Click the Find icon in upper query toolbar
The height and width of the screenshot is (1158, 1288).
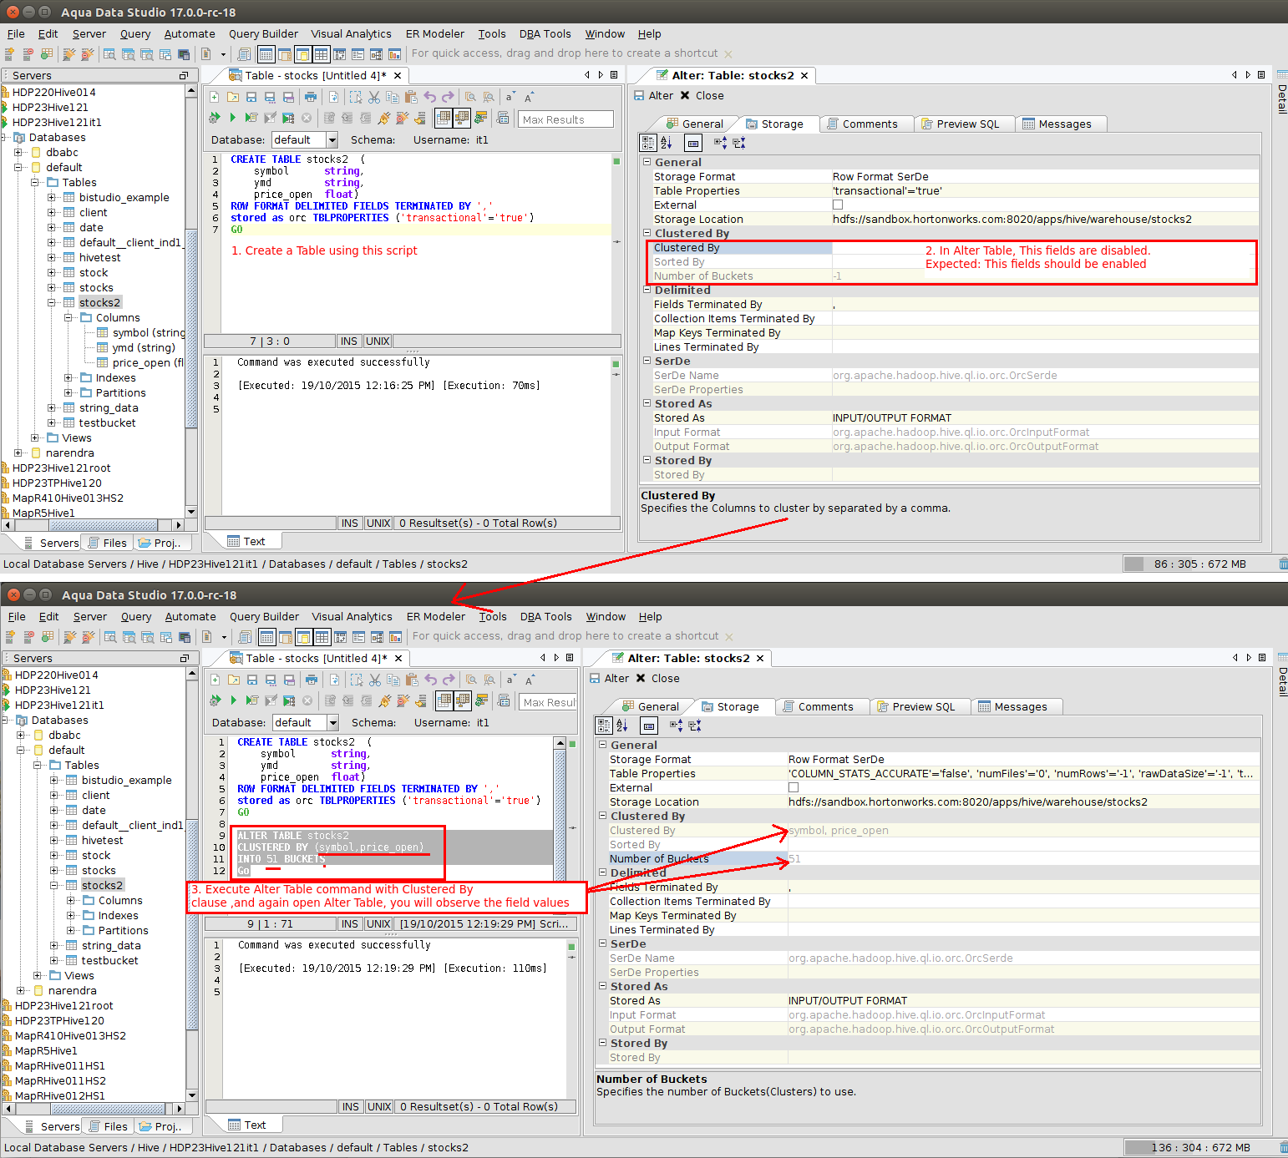coord(470,97)
